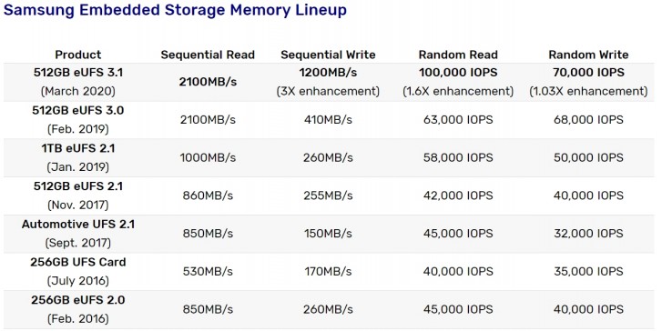Select the Automotive UFS 2.1 product cell
The image size is (662, 331).
pyautogui.click(x=78, y=234)
